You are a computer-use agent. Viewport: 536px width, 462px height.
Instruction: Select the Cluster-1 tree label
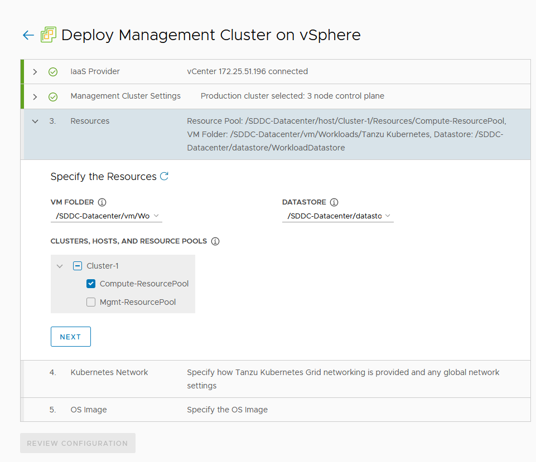tap(103, 266)
